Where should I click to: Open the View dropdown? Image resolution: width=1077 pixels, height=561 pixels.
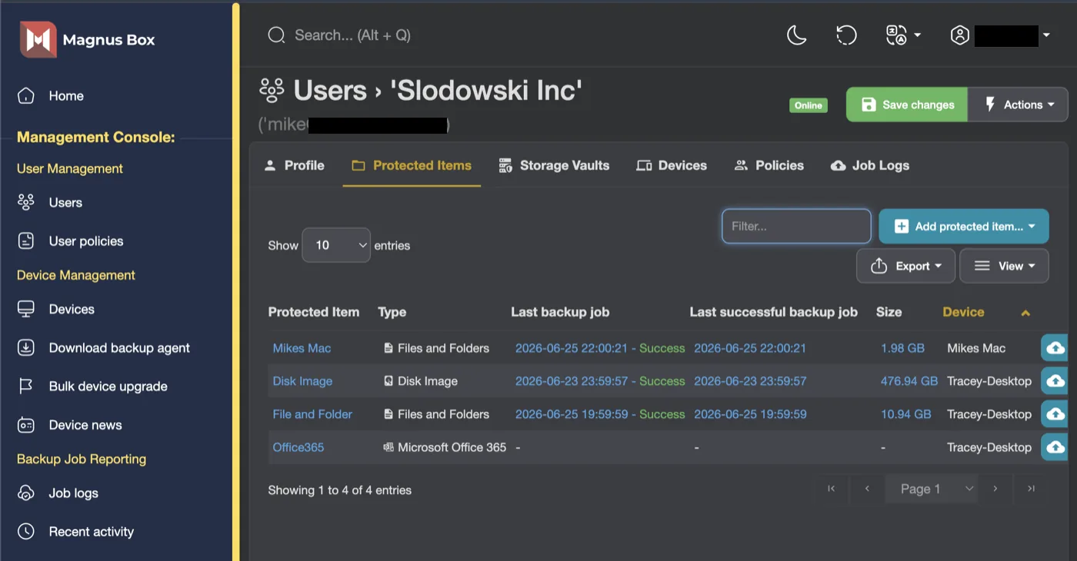(x=1005, y=266)
